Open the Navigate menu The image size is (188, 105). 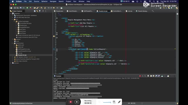pos(53,1)
